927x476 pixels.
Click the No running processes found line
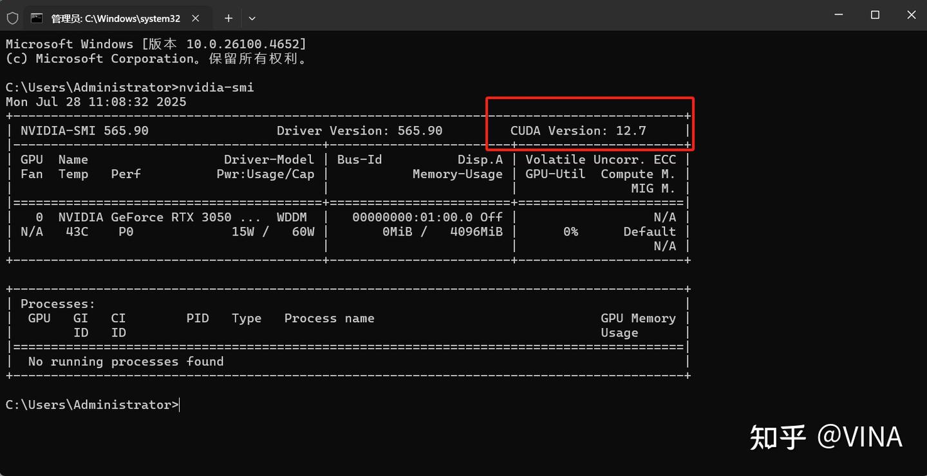[x=126, y=362]
